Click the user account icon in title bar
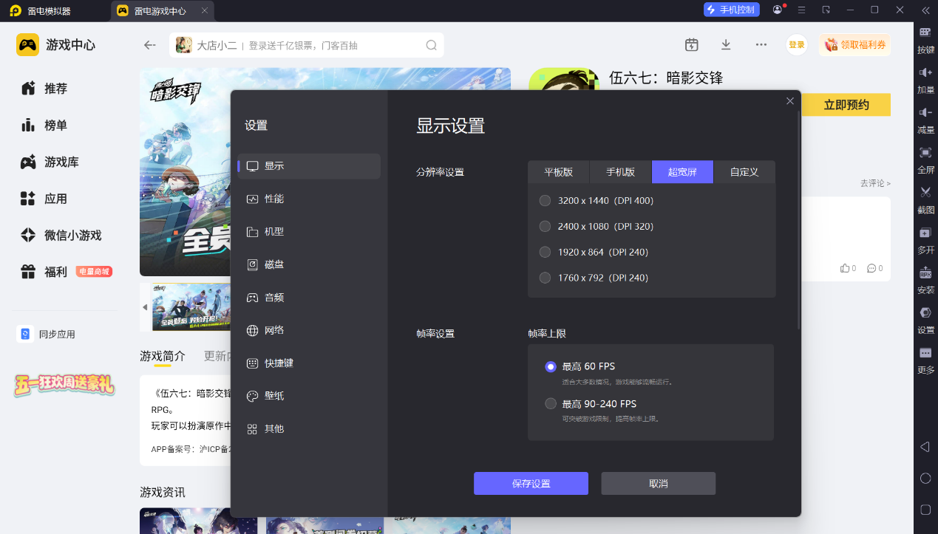Image resolution: width=938 pixels, height=534 pixels. (x=778, y=10)
